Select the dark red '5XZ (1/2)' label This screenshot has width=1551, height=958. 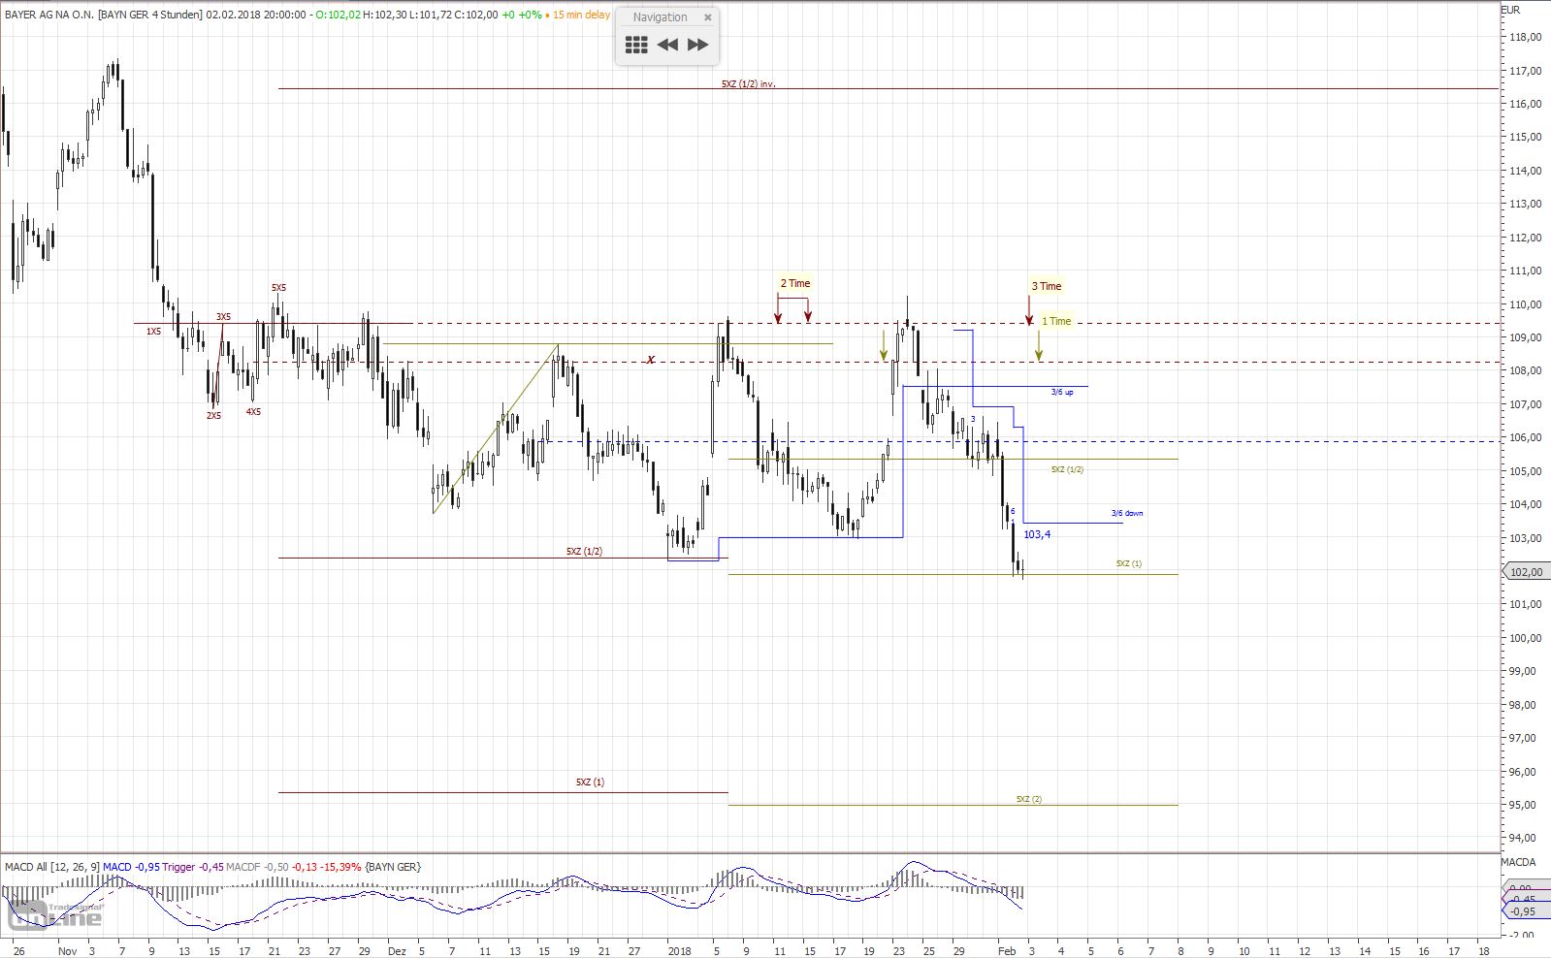point(585,552)
